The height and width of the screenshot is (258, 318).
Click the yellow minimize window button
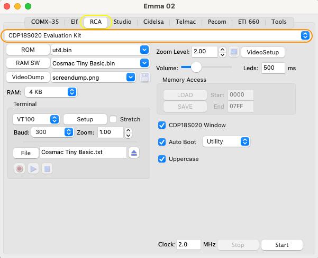tap(17, 6)
